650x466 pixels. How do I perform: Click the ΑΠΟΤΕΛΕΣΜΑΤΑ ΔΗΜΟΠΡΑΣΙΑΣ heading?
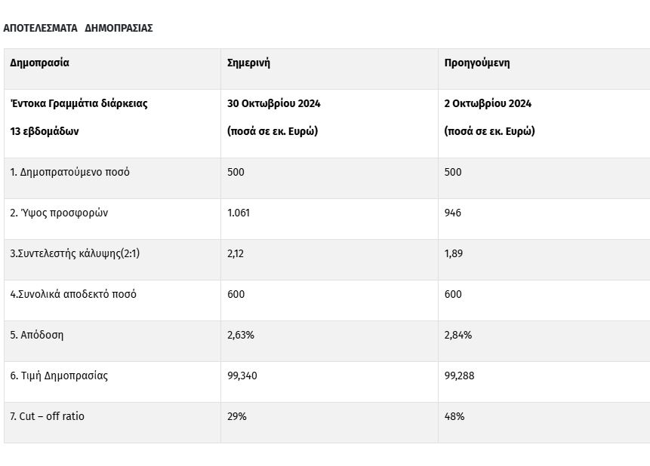[78, 28]
